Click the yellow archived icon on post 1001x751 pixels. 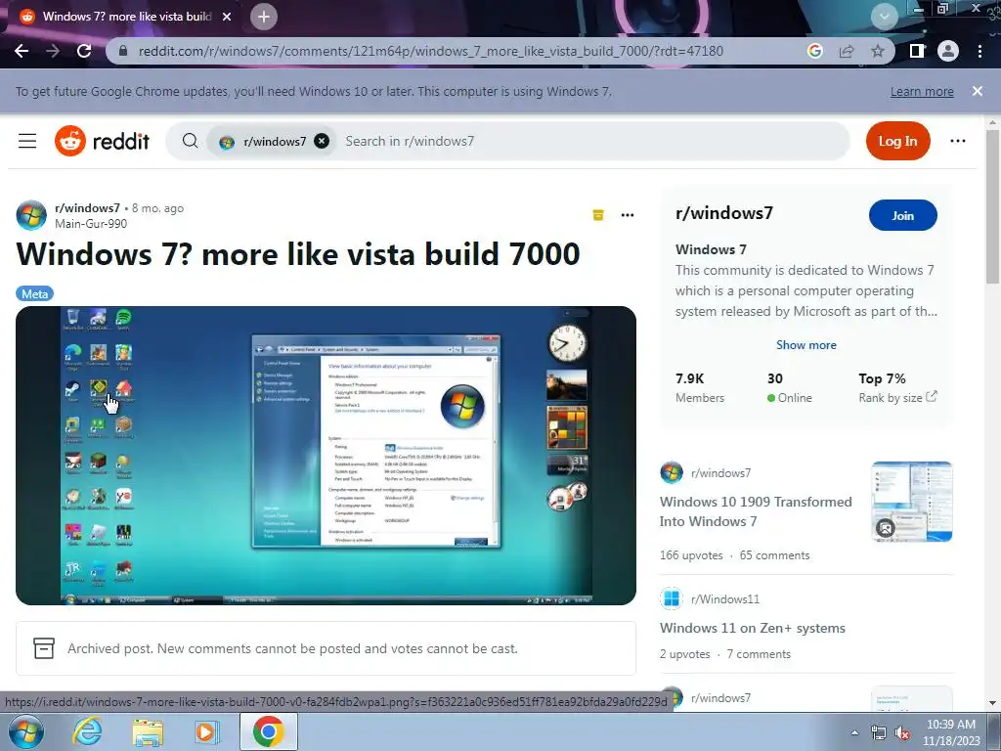point(598,215)
